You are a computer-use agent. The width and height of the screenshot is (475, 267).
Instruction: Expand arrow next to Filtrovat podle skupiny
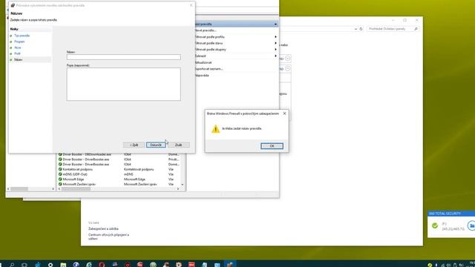[x=275, y=50]
